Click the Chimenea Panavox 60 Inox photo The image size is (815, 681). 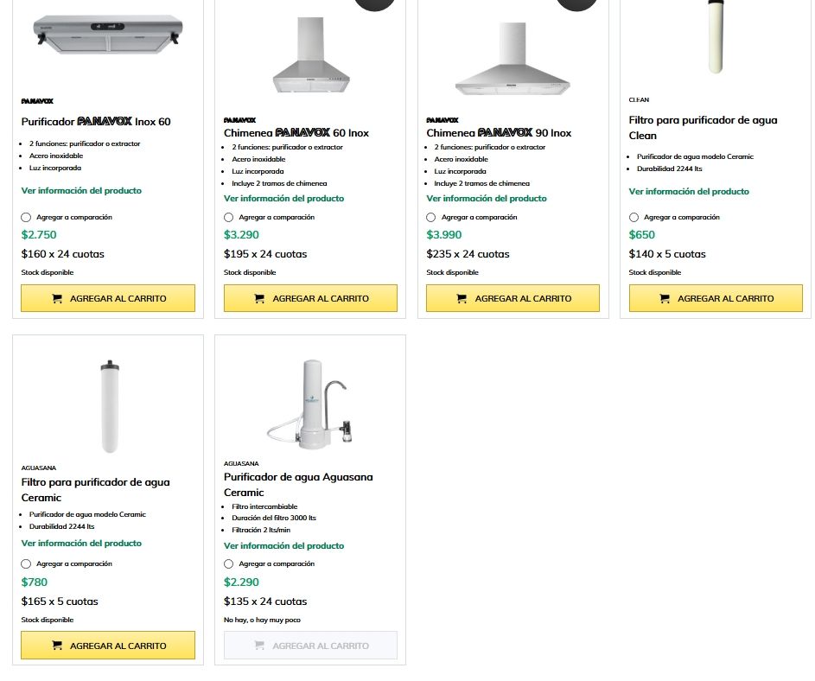[x=309, y=56]
